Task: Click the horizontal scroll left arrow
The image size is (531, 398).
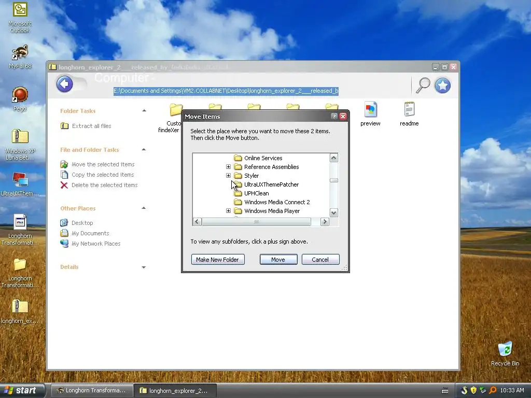Action: click(x=197, y=222)
